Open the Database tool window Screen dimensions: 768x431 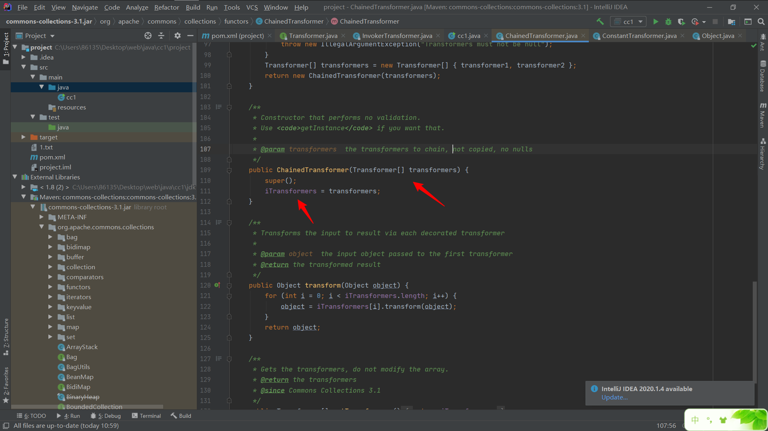click(x=763, y=76)
